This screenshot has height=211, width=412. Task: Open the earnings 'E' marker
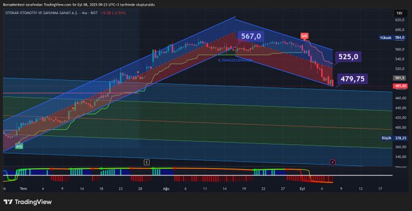[147, 163]
